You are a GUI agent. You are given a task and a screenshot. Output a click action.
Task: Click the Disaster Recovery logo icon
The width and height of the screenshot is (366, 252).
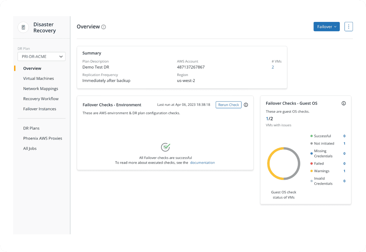(x=23, y=27)
